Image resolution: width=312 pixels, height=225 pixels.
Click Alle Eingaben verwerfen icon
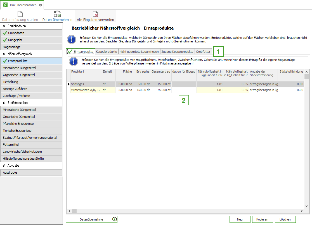(x=95, y=14)
